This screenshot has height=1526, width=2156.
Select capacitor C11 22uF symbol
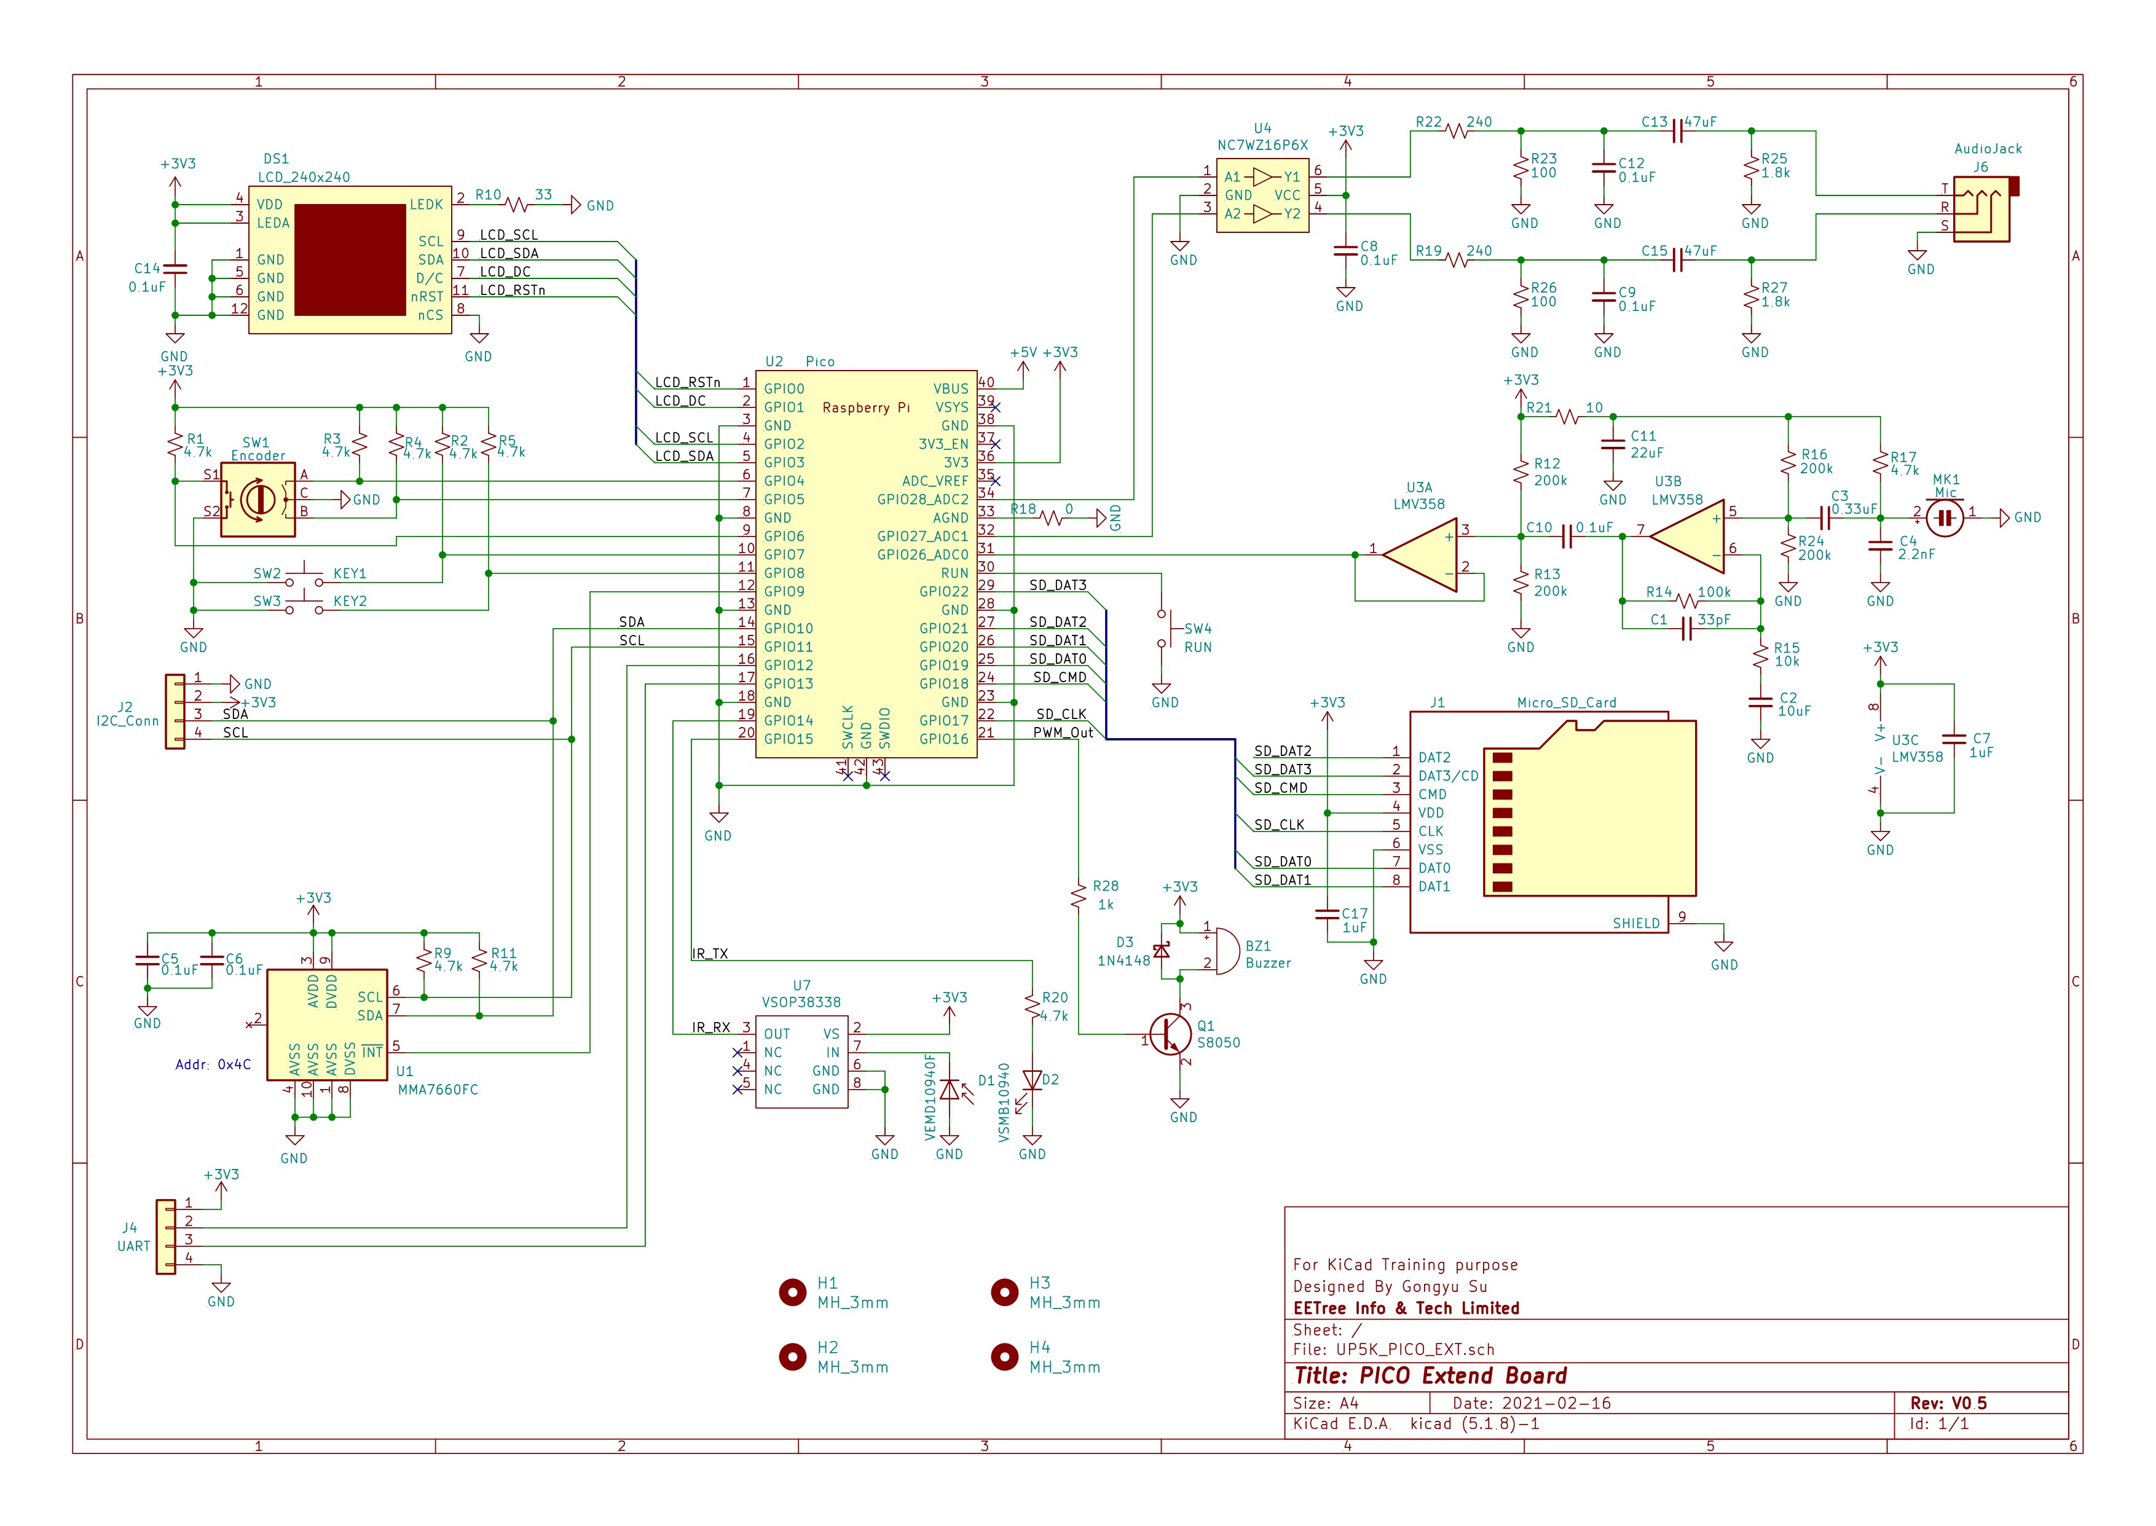(1613, 444)
